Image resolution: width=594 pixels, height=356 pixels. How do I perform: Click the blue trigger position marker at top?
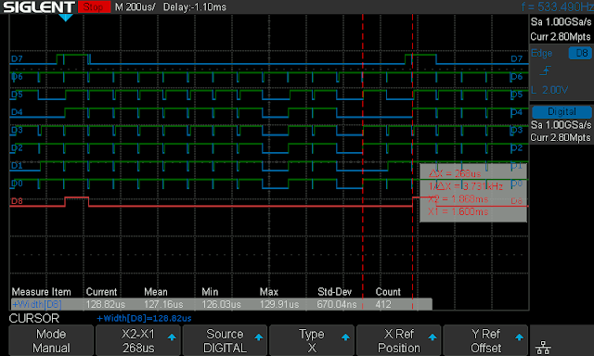click(x=66, y=18)
